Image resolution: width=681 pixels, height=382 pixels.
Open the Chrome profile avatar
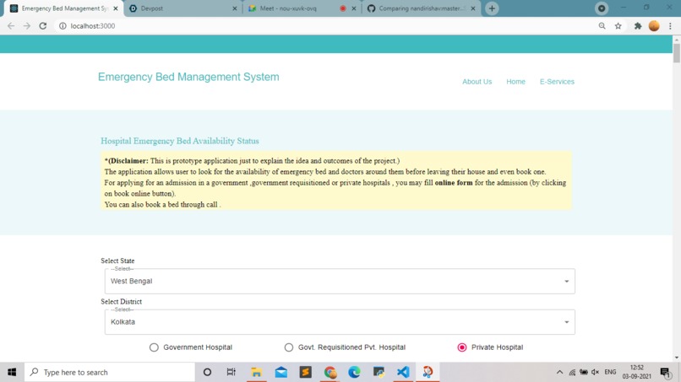click(654, 26)
